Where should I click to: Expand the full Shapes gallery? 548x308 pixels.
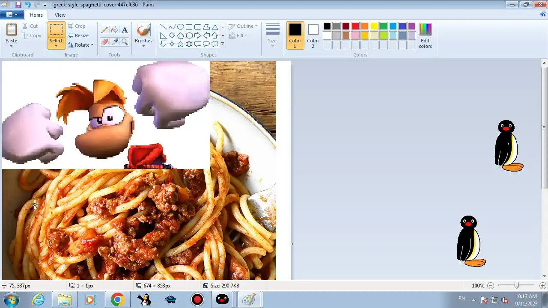point(223,44)
